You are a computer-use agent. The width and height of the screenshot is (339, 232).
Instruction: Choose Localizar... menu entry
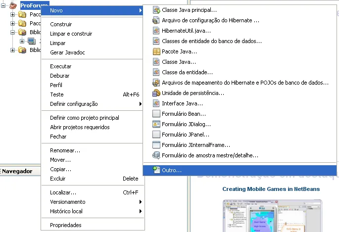[x=93, y=192]
